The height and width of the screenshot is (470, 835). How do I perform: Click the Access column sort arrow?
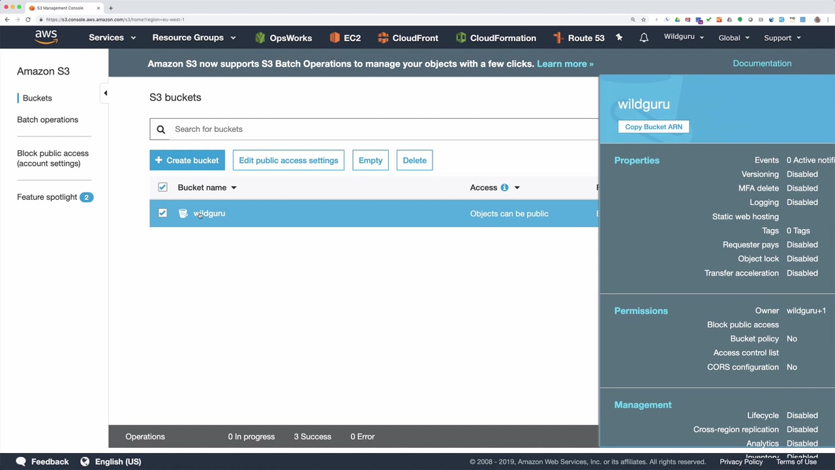pos(517,187)
